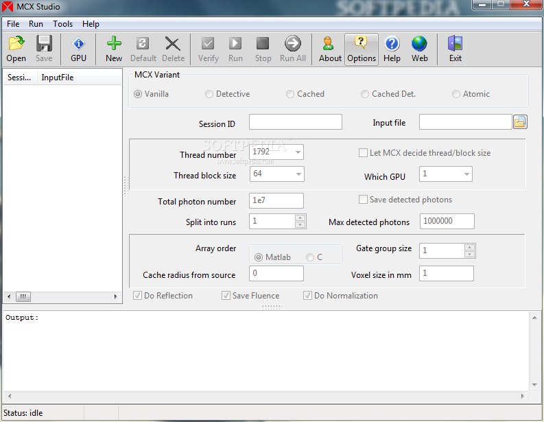Click the Stop toolbar icon
This screenshot has width=544, height=422.
(x=263, y=49)
